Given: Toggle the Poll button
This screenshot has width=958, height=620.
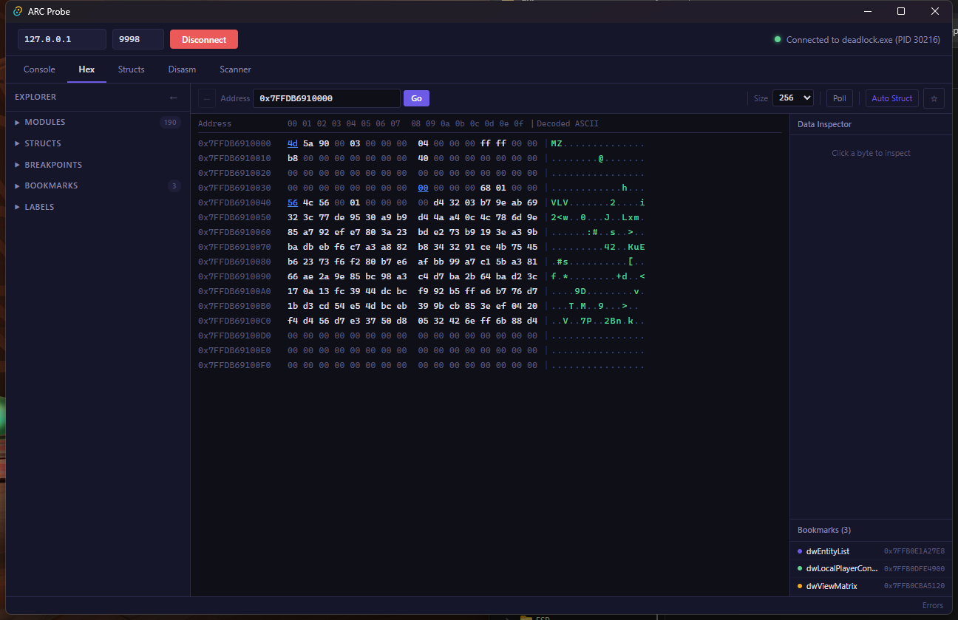Looking at the screenshot, I should 840,98.
